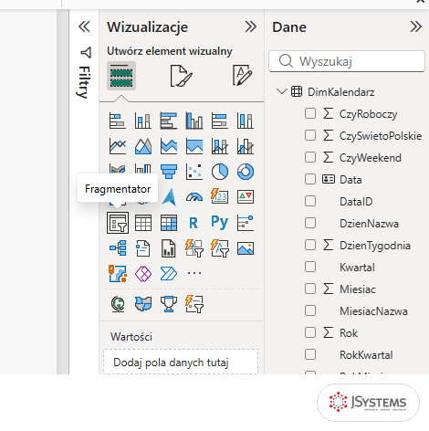Select the Q&A visual
Screen dimensions: 429x431
coord(143,248)
